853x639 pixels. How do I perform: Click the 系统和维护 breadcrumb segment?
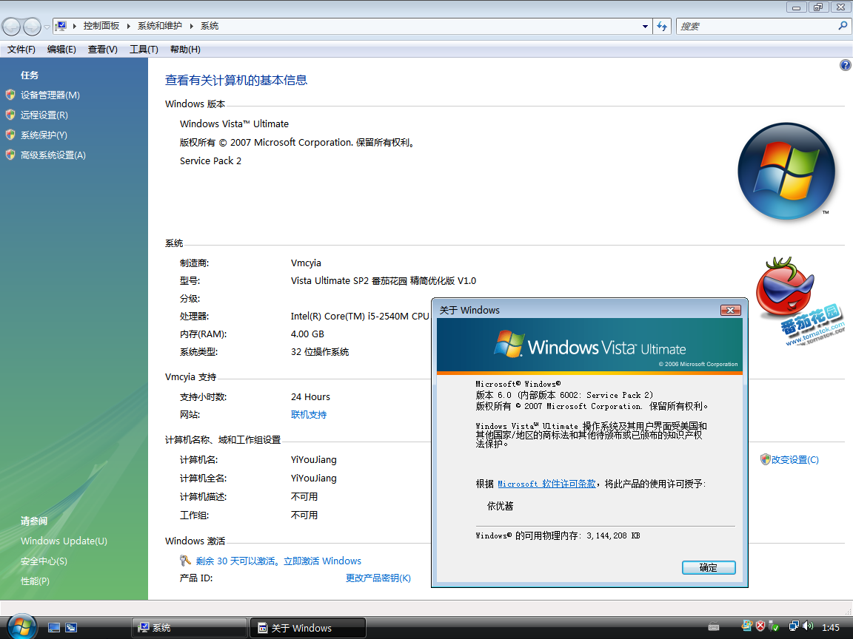click(159, 26)
